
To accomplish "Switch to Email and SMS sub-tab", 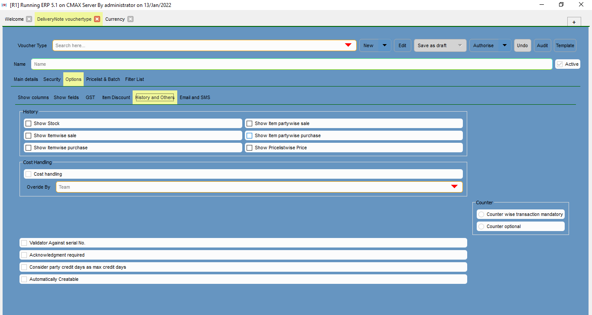I will (x=195, y=97).
